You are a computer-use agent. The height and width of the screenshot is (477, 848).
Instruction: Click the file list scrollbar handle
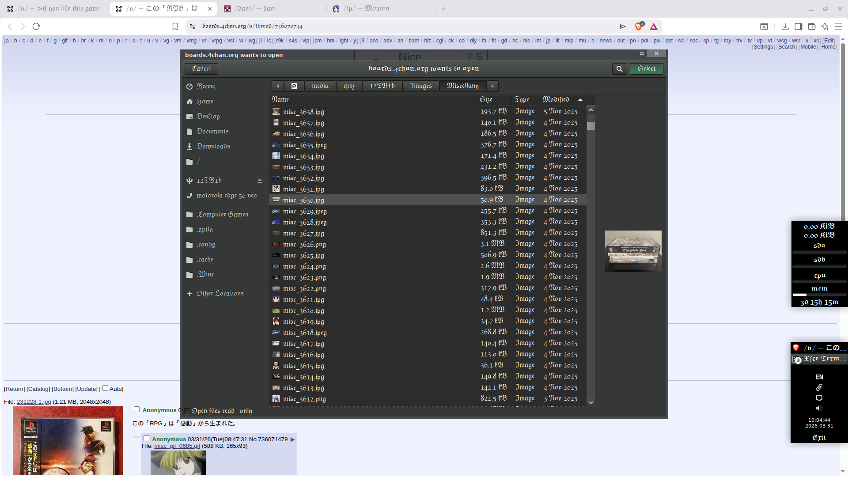[x=591, y=126]
